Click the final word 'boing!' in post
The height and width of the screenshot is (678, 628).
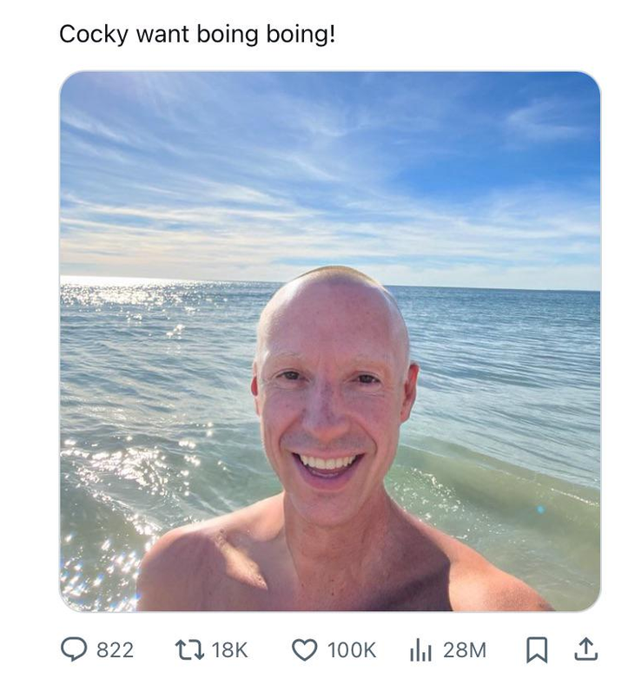(x=301, y=35)
